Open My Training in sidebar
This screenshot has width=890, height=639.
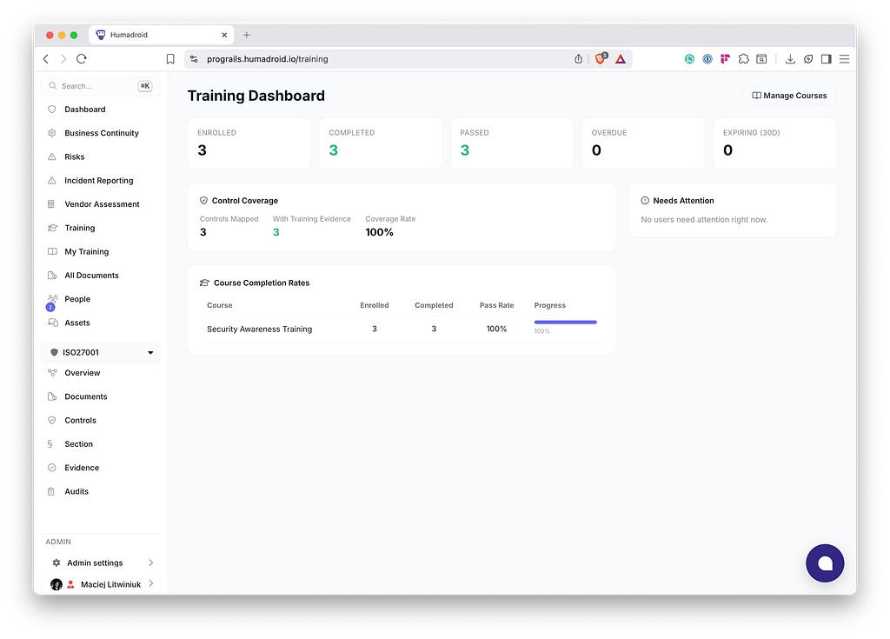[x=86, y=251]
